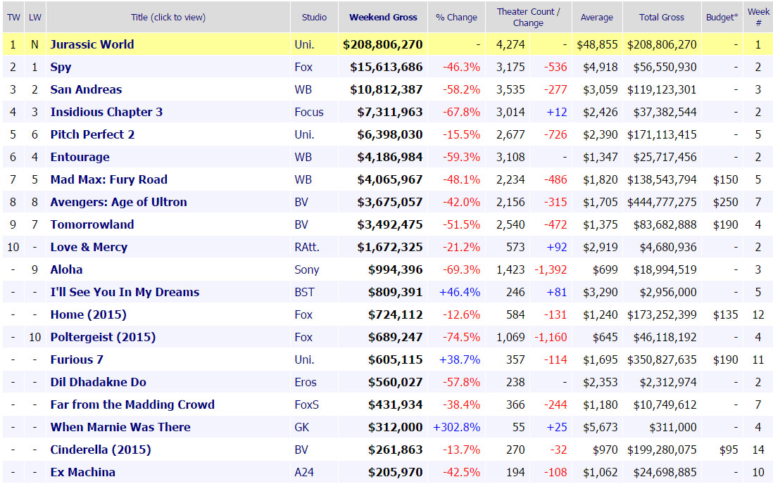This screenshot has width=773, height=484.
Task: Select A24 studio in Ex Machina row
Action: pyautogui.click(x=304, y=472)
